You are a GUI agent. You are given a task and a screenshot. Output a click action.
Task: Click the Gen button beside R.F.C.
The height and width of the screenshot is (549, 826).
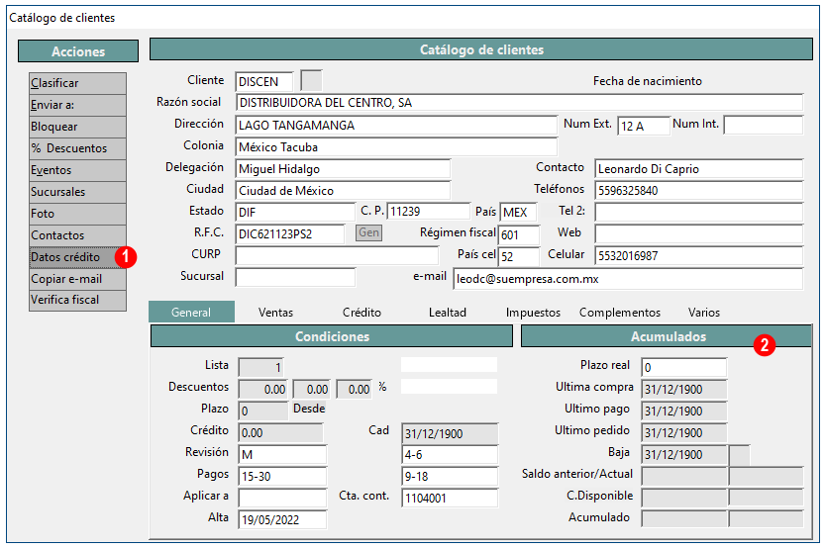tap(368, 232)
